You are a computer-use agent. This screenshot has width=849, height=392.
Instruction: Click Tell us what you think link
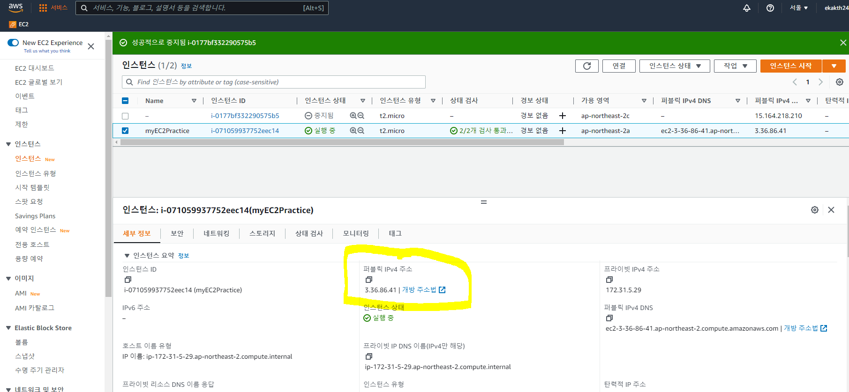(47, 51)
